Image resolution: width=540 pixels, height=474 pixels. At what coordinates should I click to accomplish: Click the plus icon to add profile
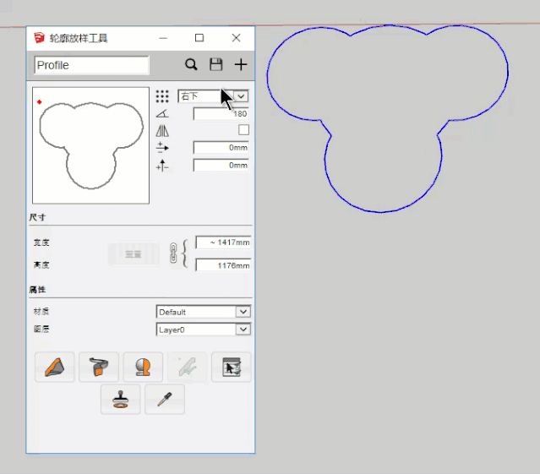(x=241, y=65)
